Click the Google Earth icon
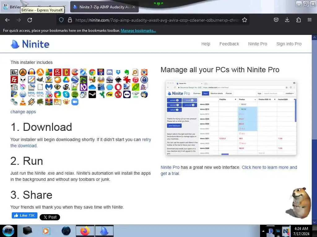This screenshot has height=237, width=317. point(75,80)
